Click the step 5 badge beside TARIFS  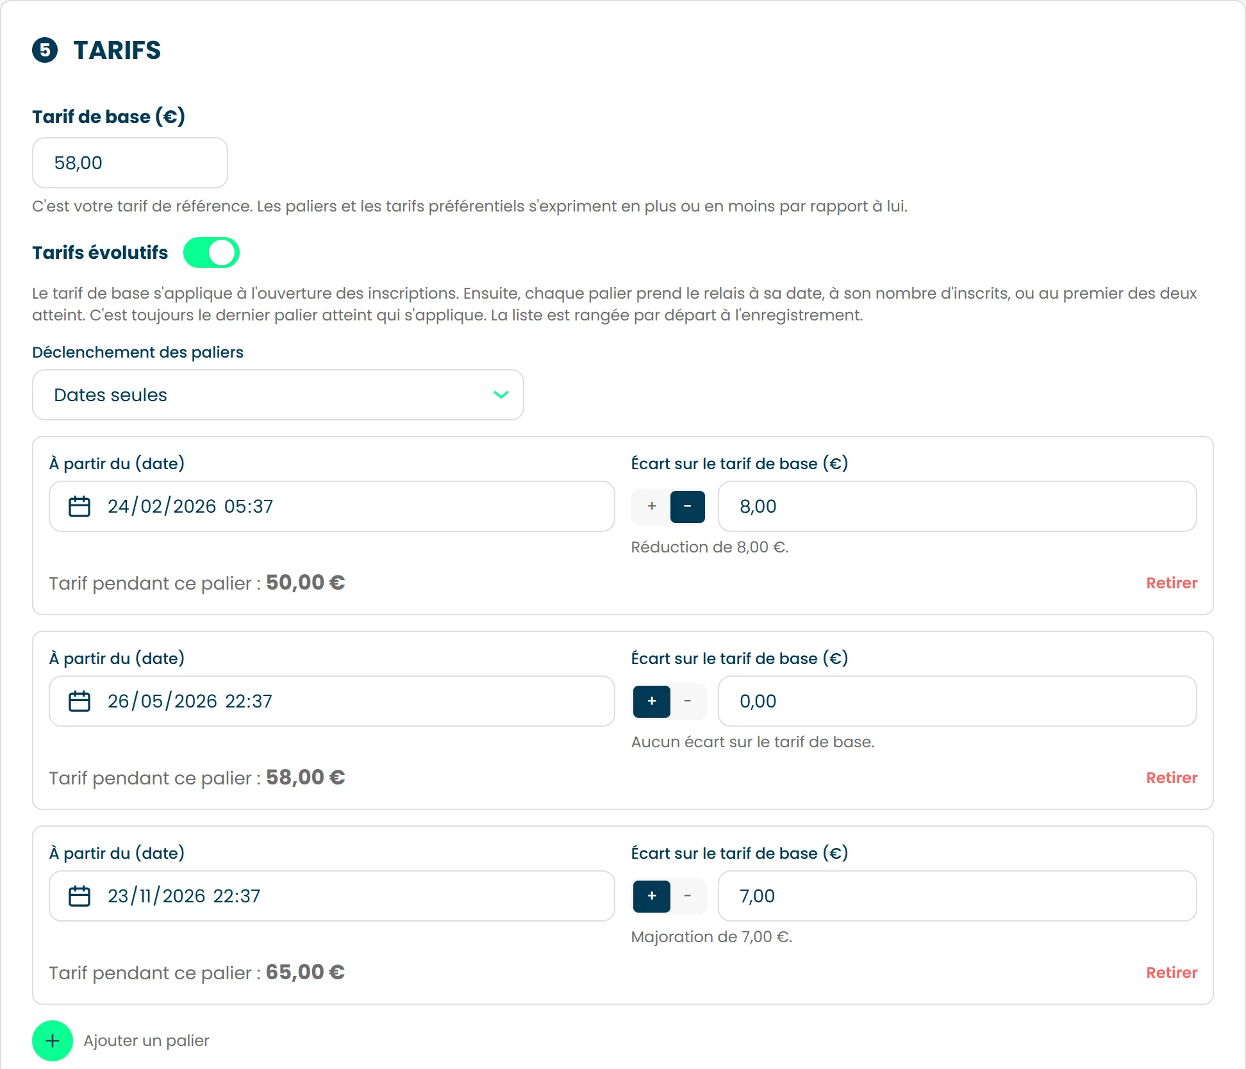[x=45, y=50]
